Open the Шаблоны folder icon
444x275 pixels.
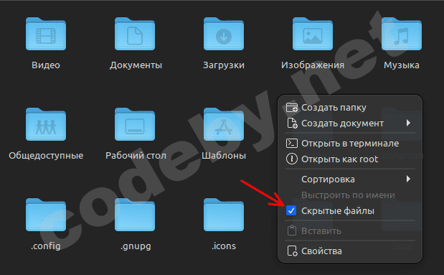point(224,124)
